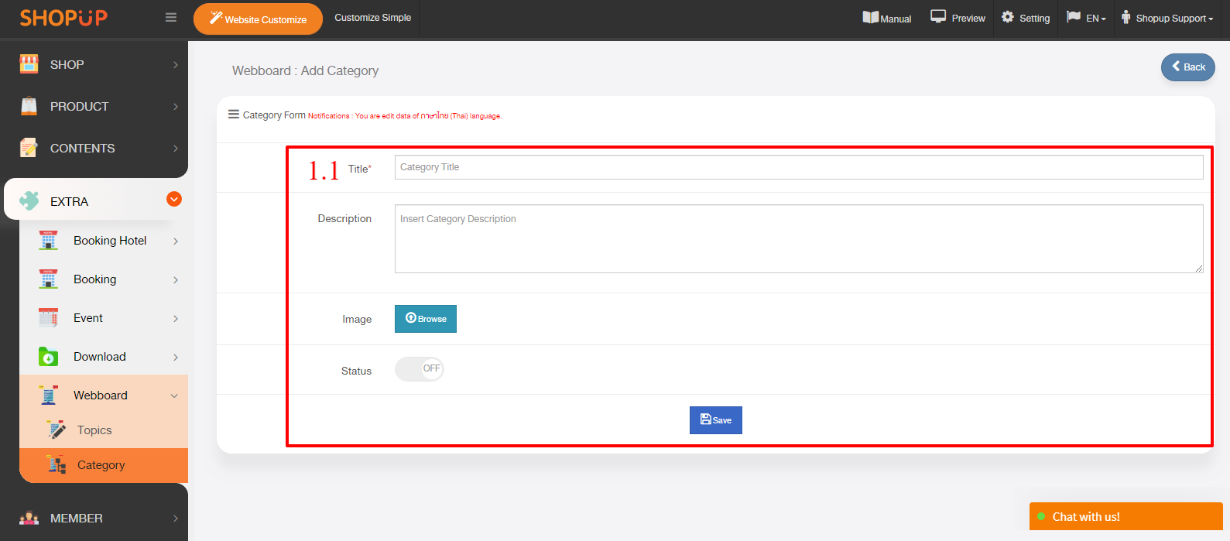Click the SHOPUP logo
Viewport: 1230px width, 541px height.
tap(63, 18)
